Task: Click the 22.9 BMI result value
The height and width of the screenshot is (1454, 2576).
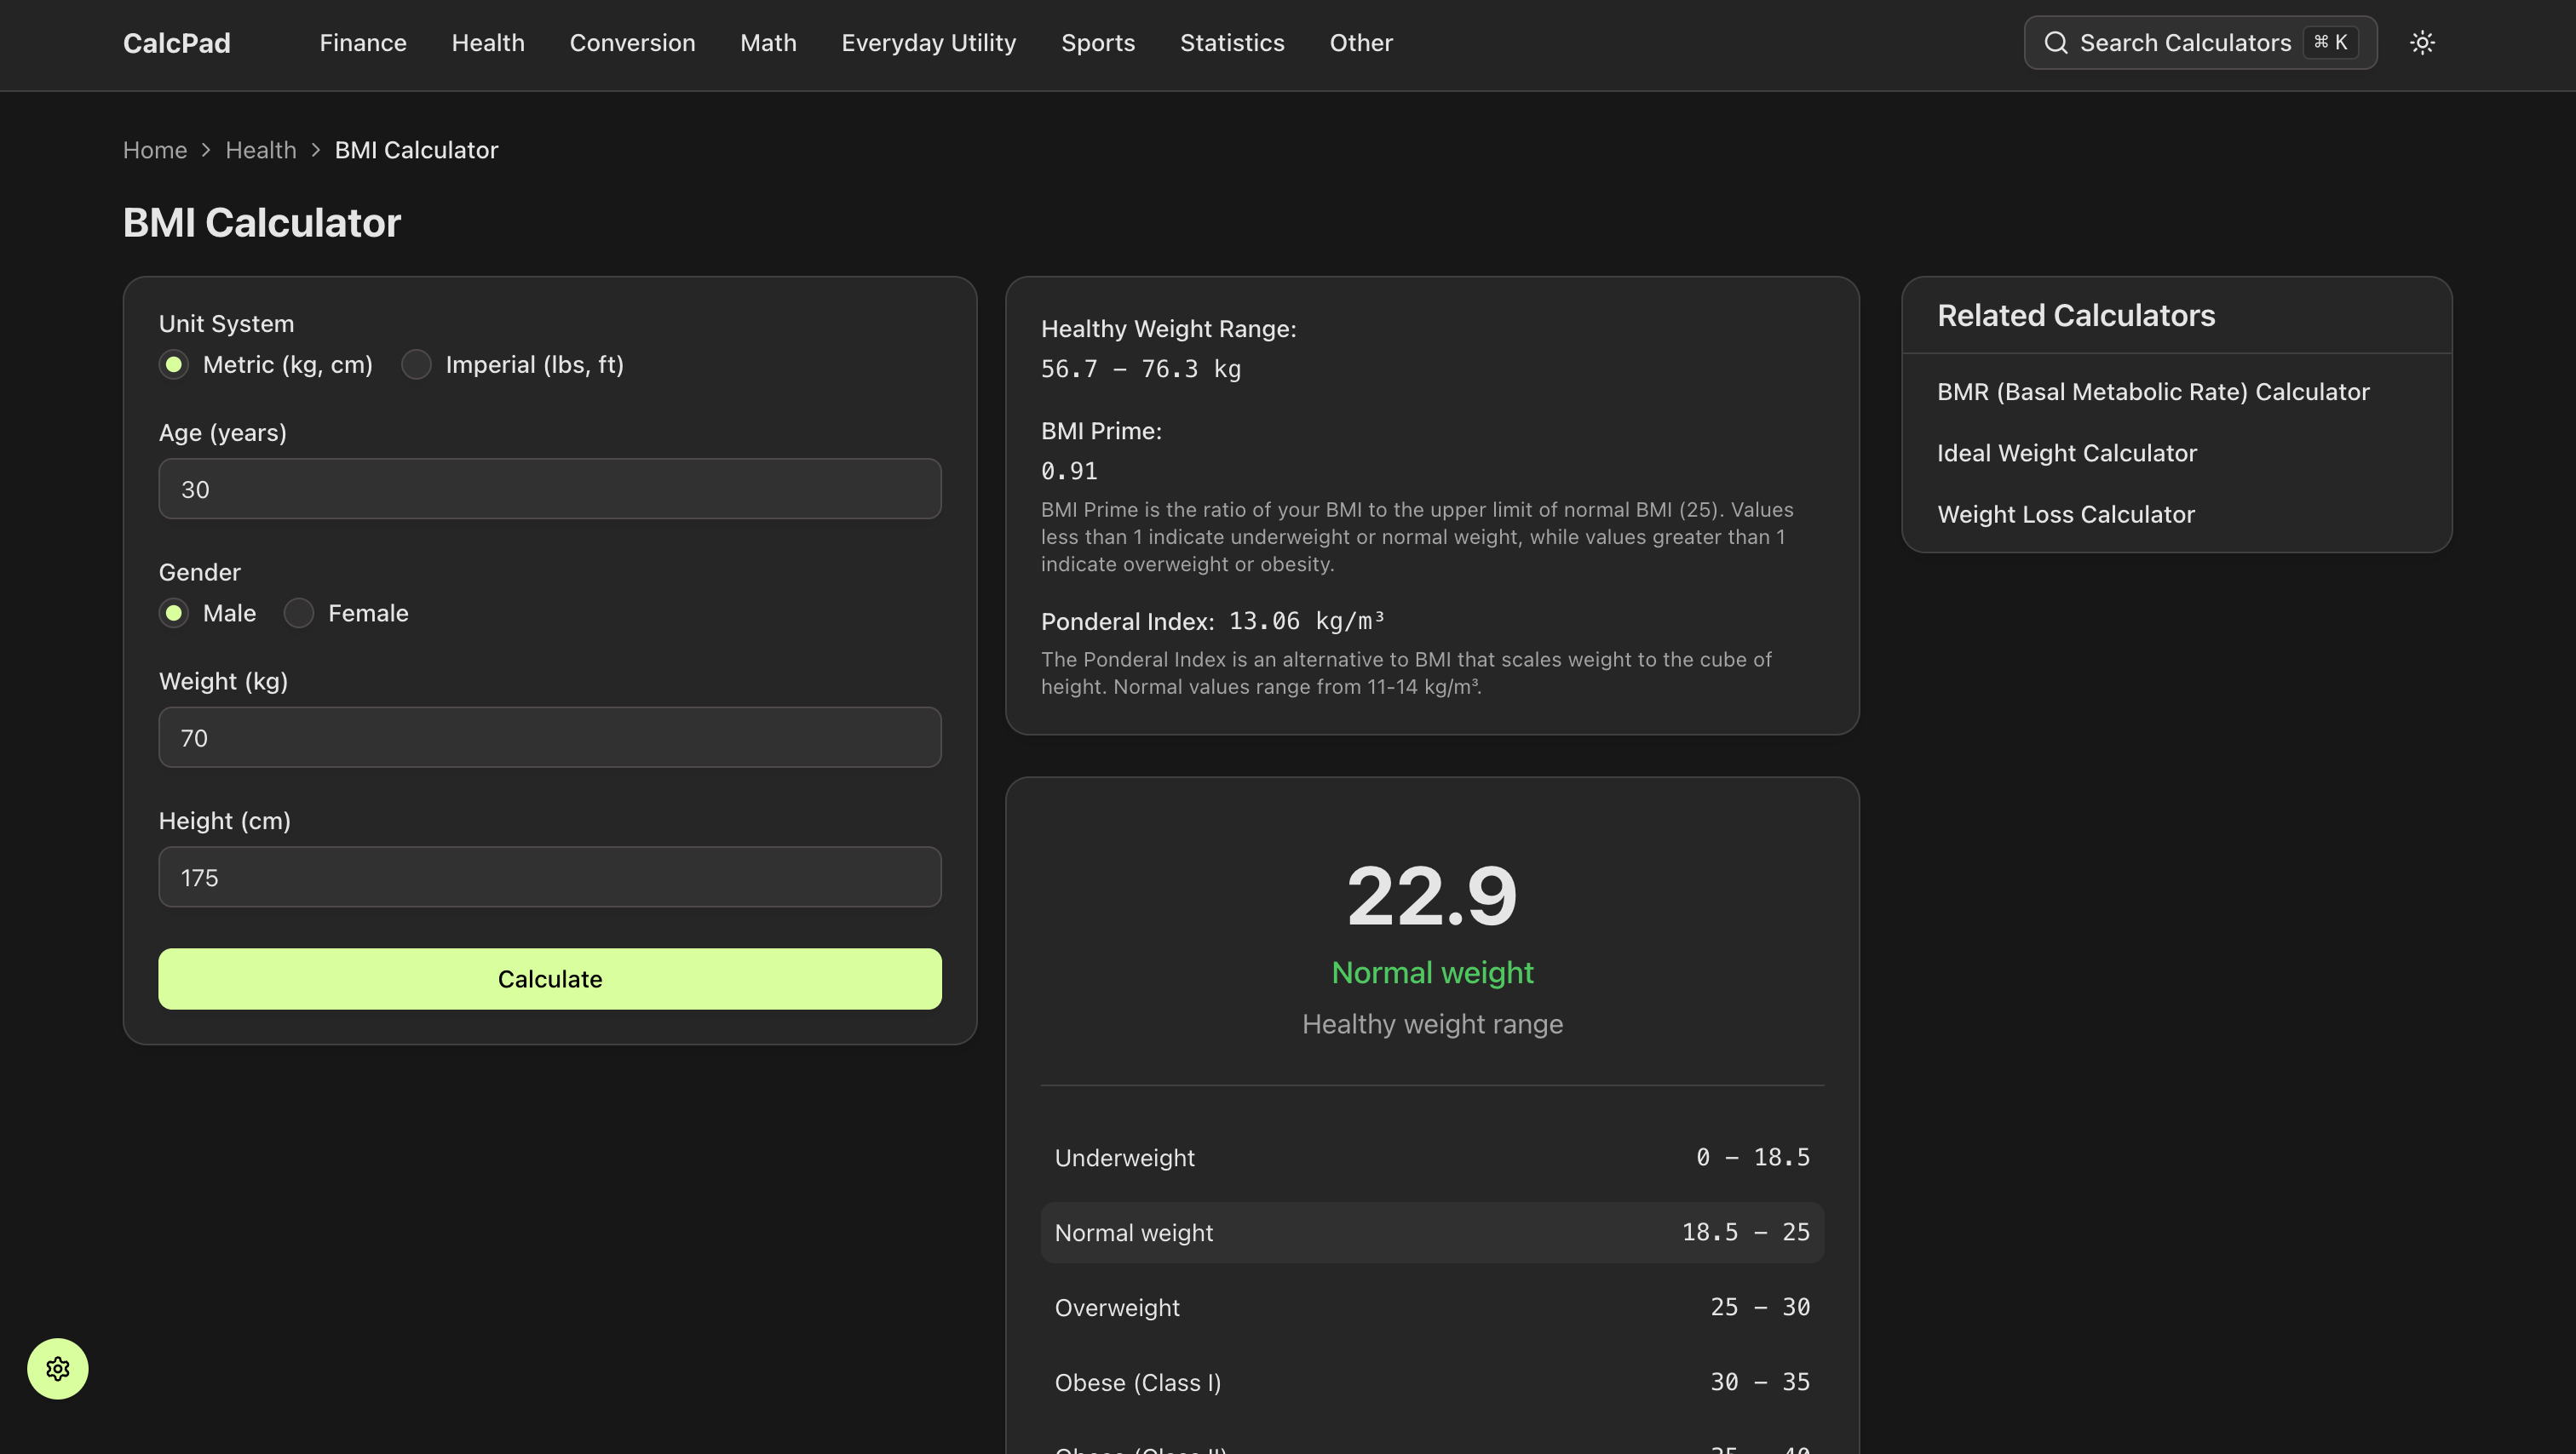Action: 1431,896
